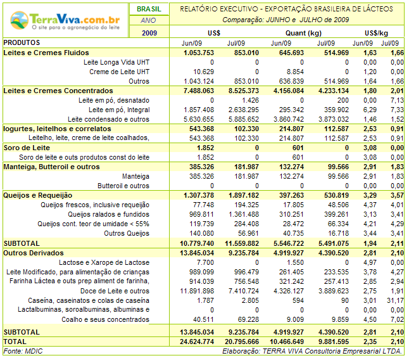Select total value 24.624.774
This screenshot has width=409, height=358.
pos(197,342)
